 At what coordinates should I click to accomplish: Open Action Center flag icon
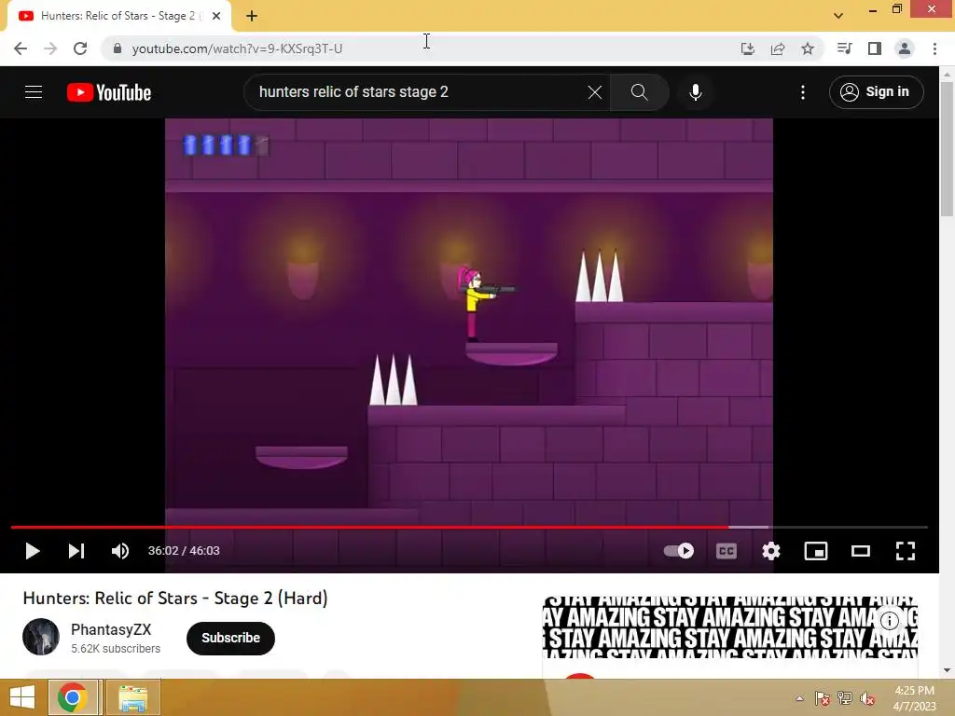[822, 699]
